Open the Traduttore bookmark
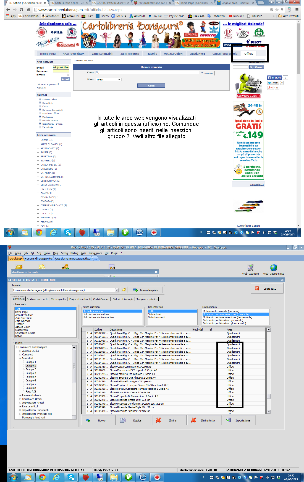This screenshot has height=482, width=304. point(217,16)
